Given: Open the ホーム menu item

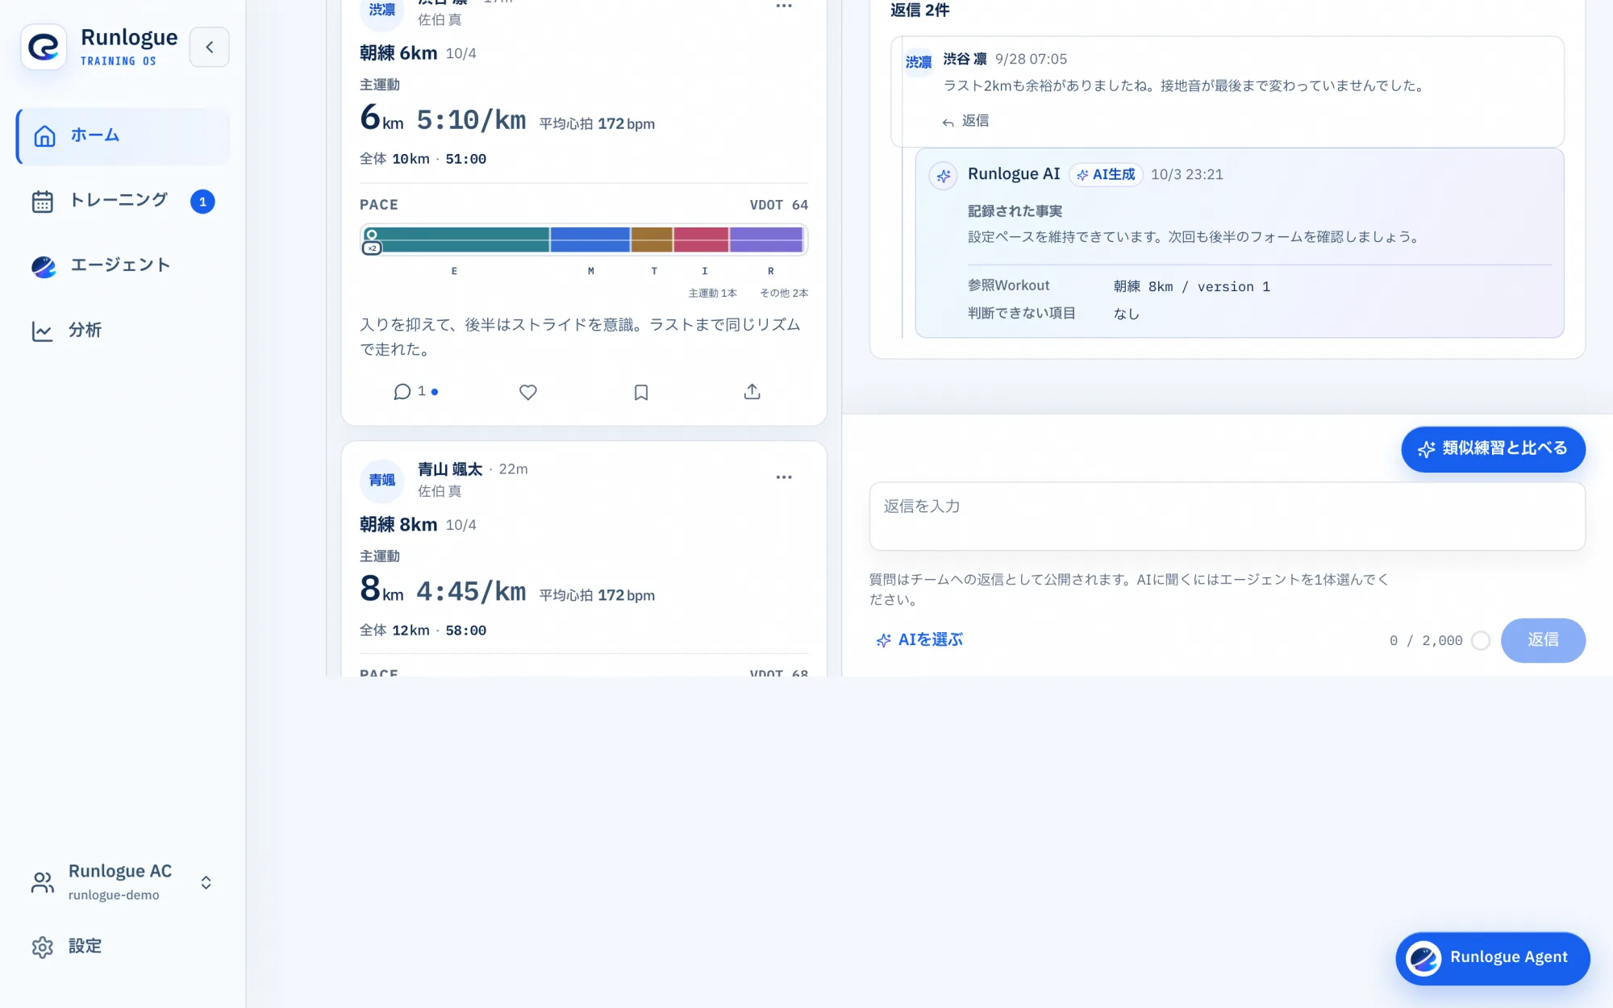Looking at the screenshot, I should [x=123, y=135].
